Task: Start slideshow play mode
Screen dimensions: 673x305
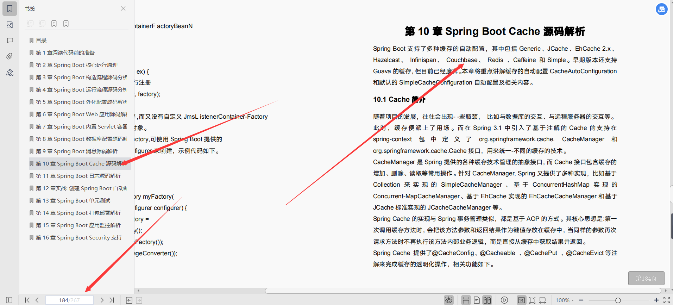Action: pos(504,300)
